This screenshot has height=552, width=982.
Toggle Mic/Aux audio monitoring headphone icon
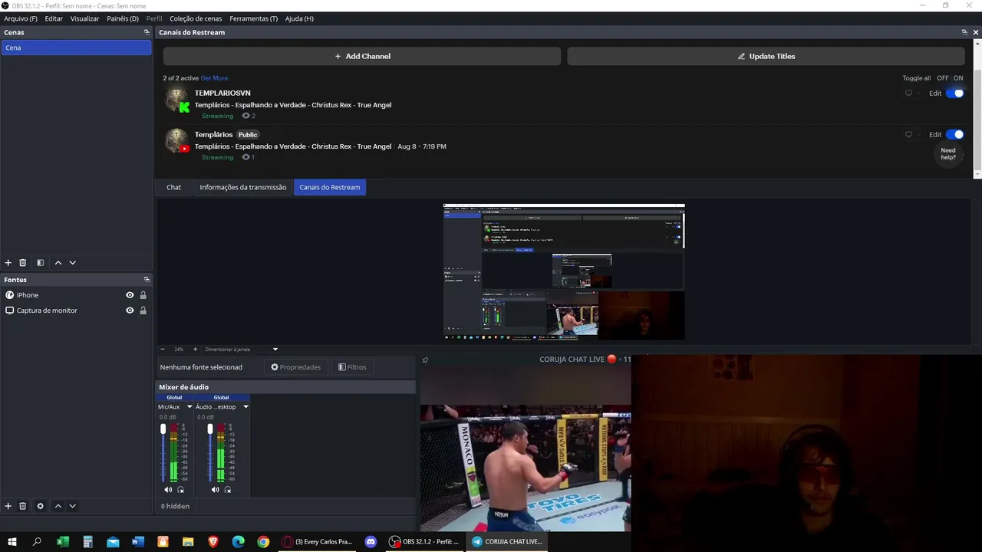(181, 489)
